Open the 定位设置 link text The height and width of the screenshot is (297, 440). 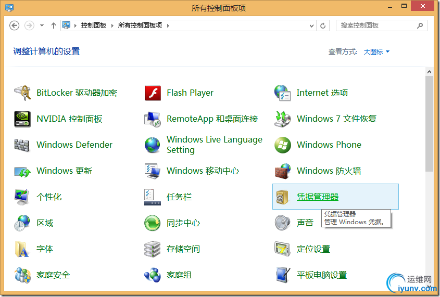pos(313,249)
